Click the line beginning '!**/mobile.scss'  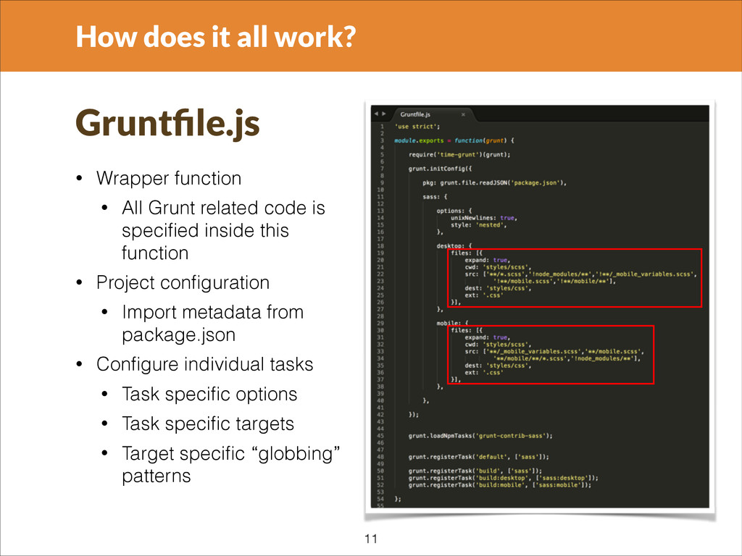(x=554, y=282)
